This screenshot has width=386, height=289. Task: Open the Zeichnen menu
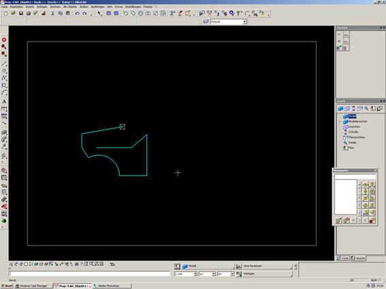pyautogui.click(x=55, y=7)
